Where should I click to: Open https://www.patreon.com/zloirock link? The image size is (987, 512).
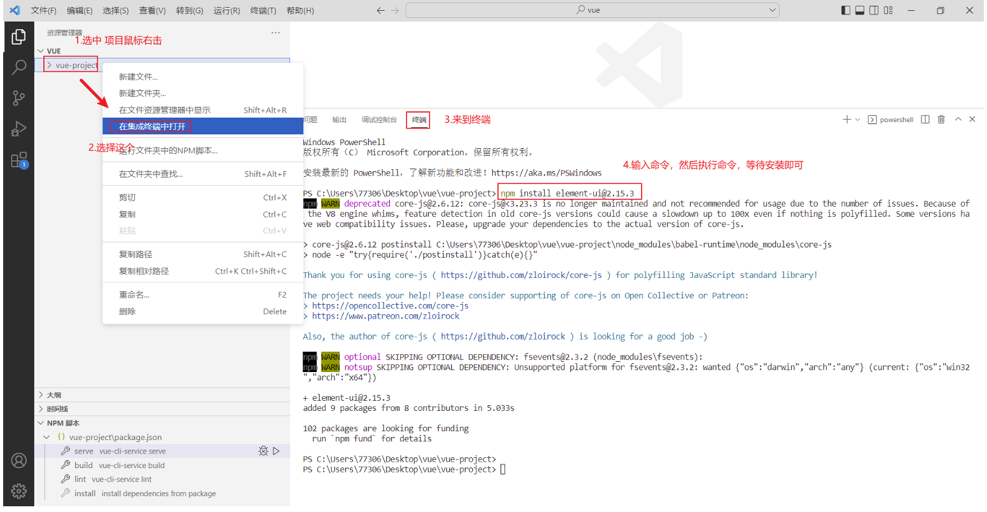386,315
